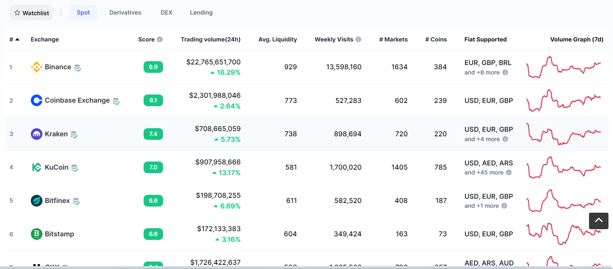Viewport: 613px width, 269px height.
Task: Click Binance weekly visits 13,598,160
Action: (344, 67)
